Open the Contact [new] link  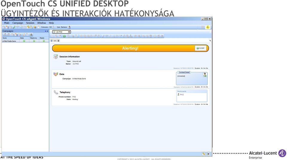tap(184, 72)
